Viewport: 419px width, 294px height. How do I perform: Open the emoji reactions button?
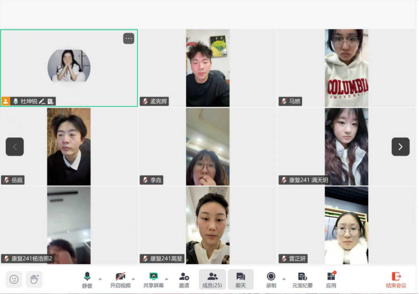tap(14, 279)
